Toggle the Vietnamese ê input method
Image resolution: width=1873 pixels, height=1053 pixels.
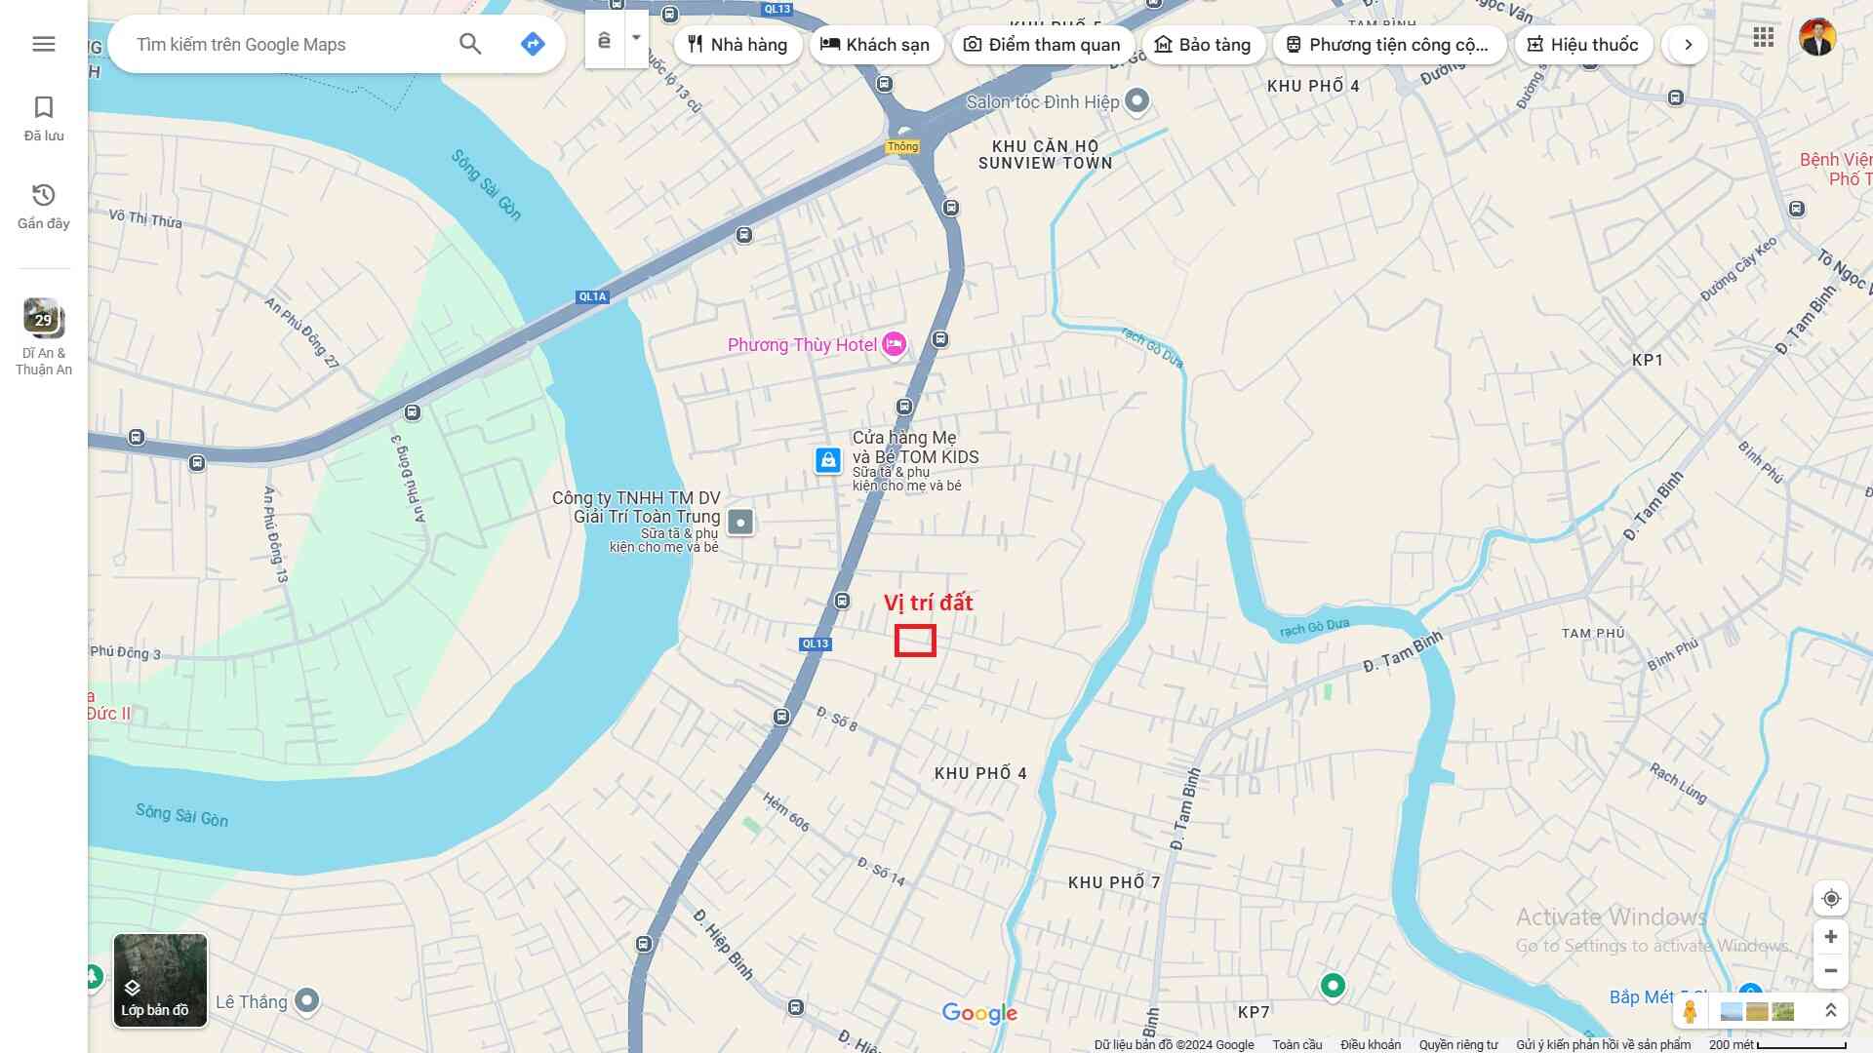605,40
